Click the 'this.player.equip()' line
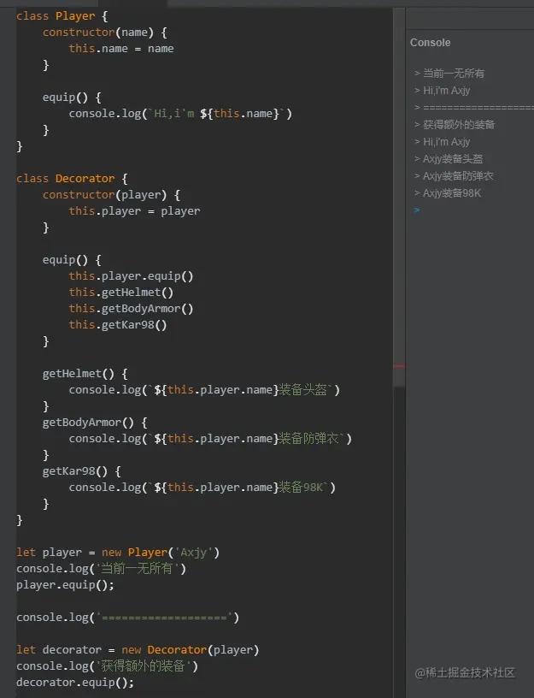Screen dimensions: 534x698 coord(132,276)
